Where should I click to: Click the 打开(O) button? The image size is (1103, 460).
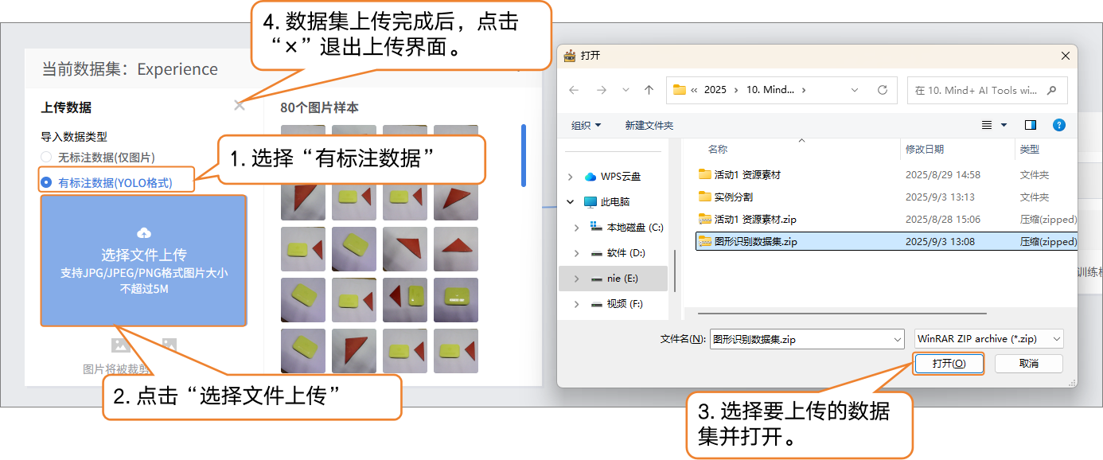click(x=949, y=364)
